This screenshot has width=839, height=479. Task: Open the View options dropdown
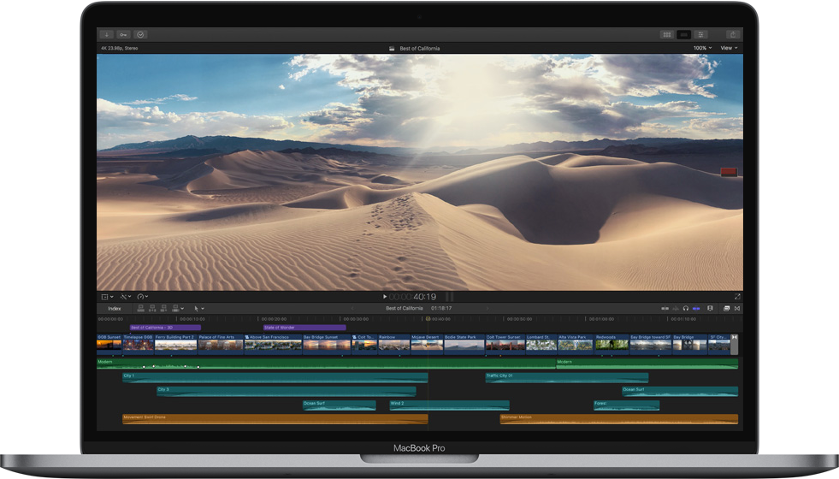pos(729,48)
